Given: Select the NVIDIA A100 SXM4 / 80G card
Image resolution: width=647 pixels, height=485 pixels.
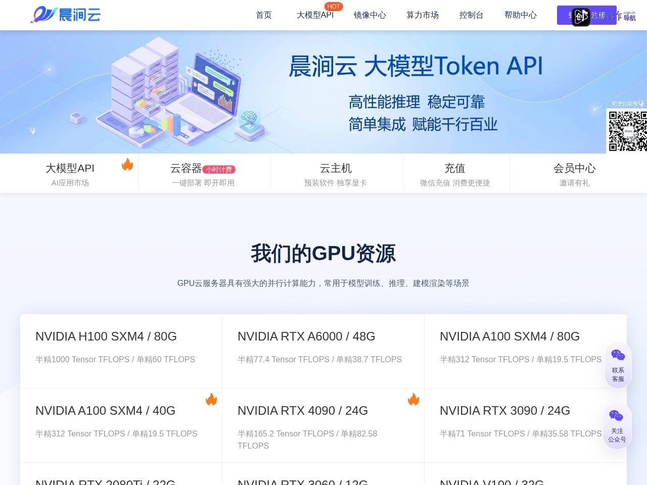Looking at the screenshot, I should click(x=526, y=351).
